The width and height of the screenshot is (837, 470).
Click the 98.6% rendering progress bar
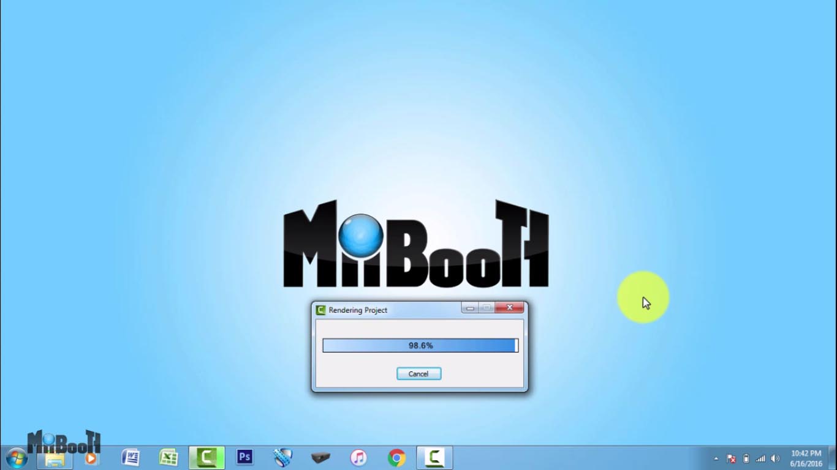(x=420, y=346)
